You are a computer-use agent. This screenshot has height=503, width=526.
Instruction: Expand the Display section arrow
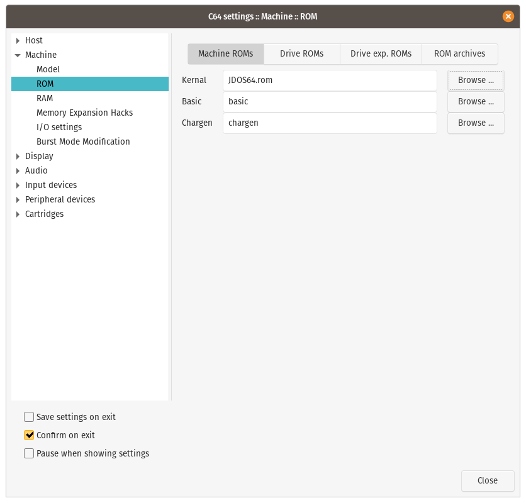click(18, 157)
